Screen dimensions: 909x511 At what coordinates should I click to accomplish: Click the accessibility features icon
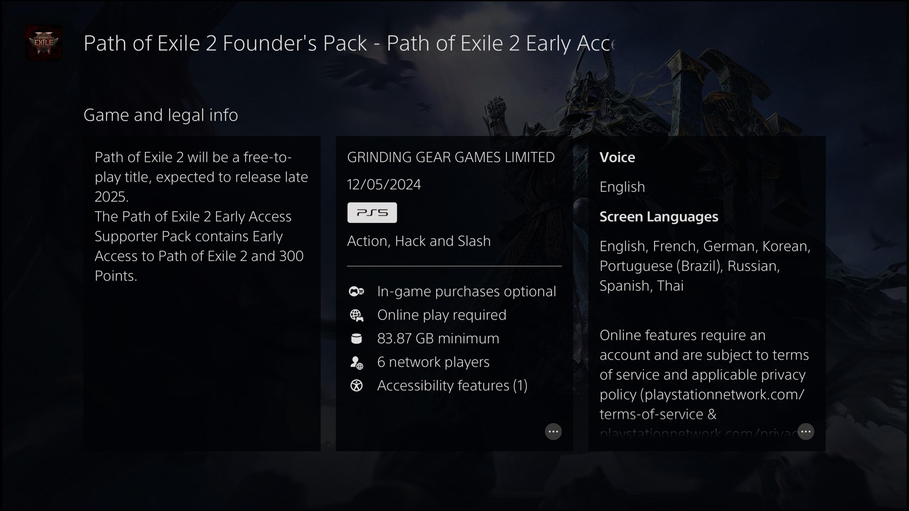[356, 386]
